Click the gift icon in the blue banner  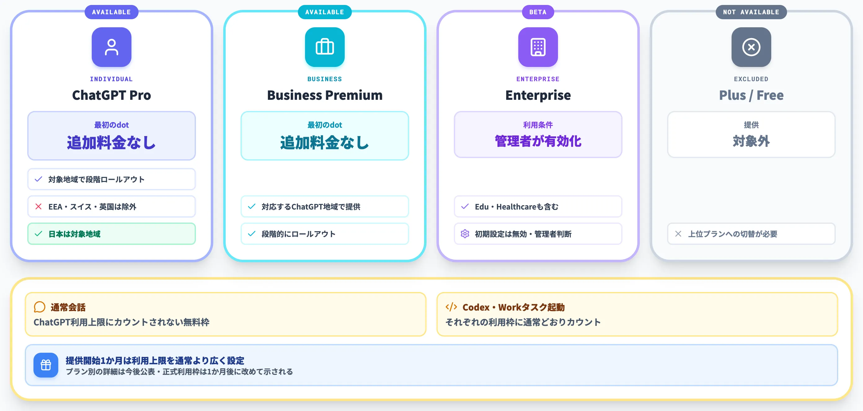click(x=46, y=365)
